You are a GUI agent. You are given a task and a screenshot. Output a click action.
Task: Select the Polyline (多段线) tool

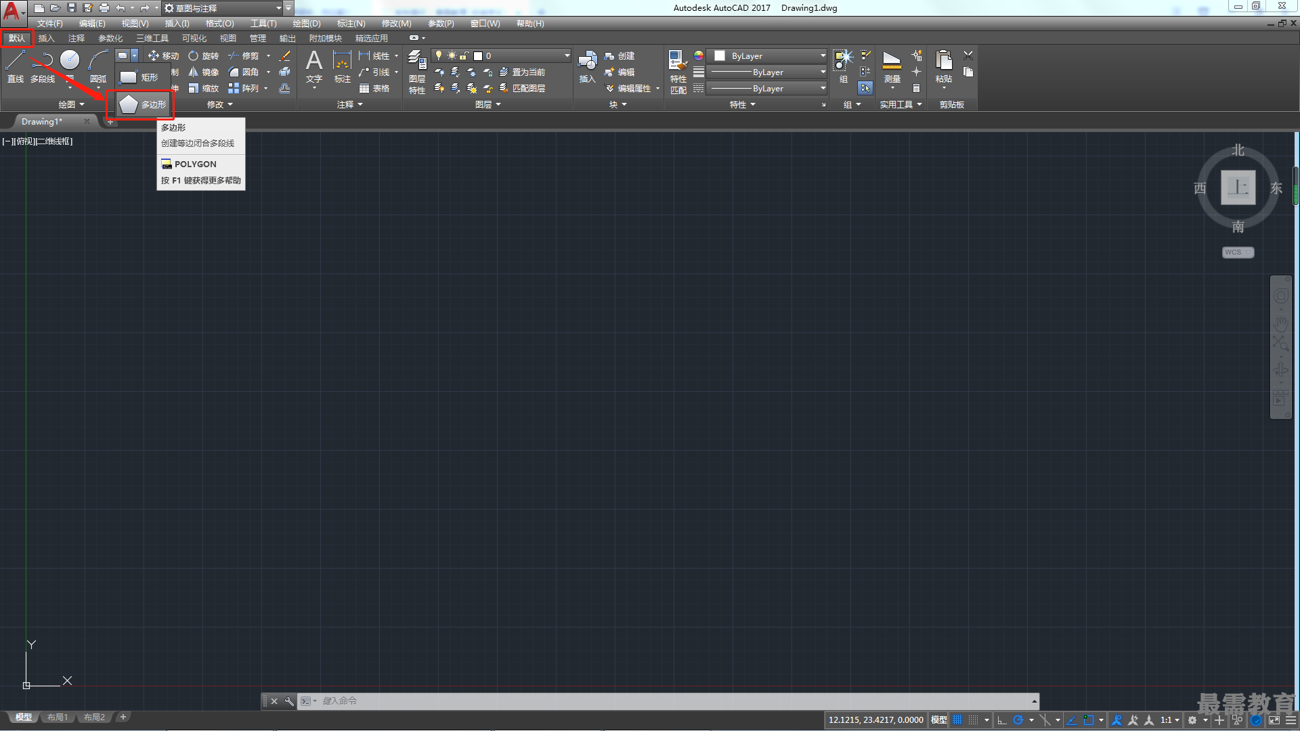43,67
